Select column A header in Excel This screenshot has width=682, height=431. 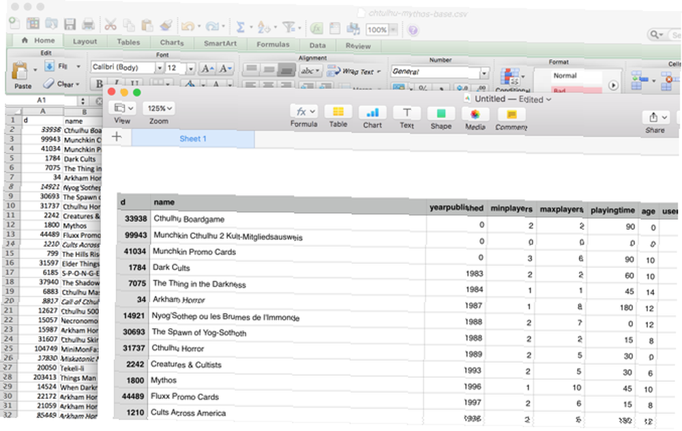42,111
